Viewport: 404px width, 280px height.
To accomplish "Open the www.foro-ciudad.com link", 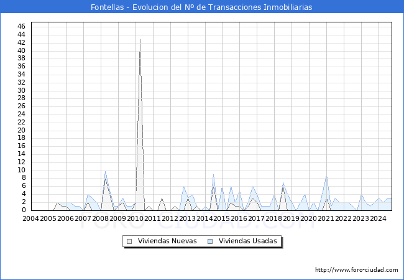I will [356, 270].
